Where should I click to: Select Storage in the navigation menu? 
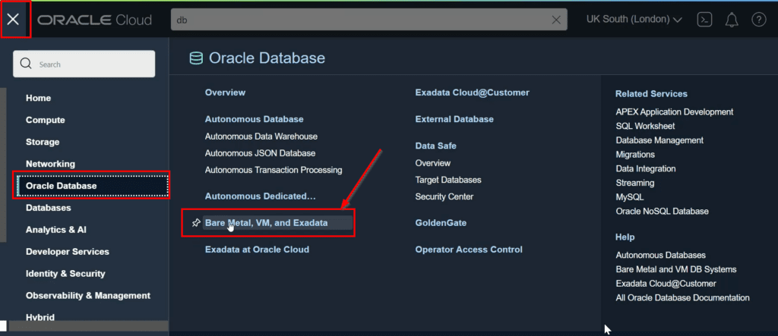[x=43, y=142]
